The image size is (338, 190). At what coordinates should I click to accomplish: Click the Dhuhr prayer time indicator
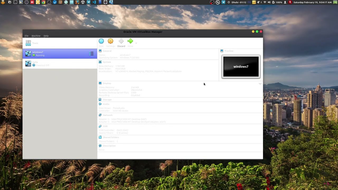239,2
